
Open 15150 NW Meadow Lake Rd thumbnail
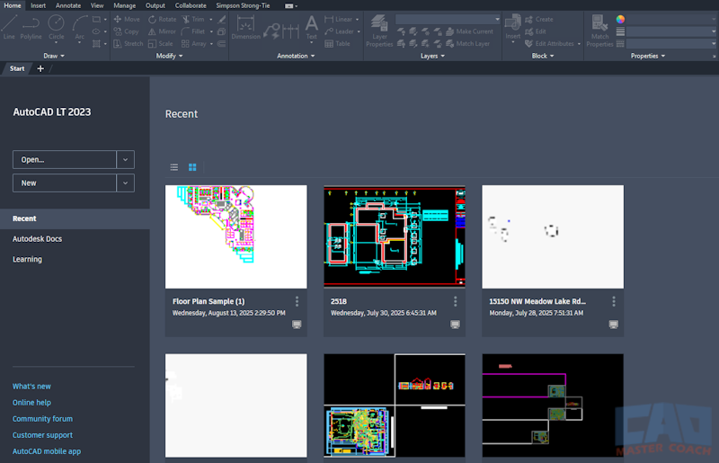(x=553, y=236)
